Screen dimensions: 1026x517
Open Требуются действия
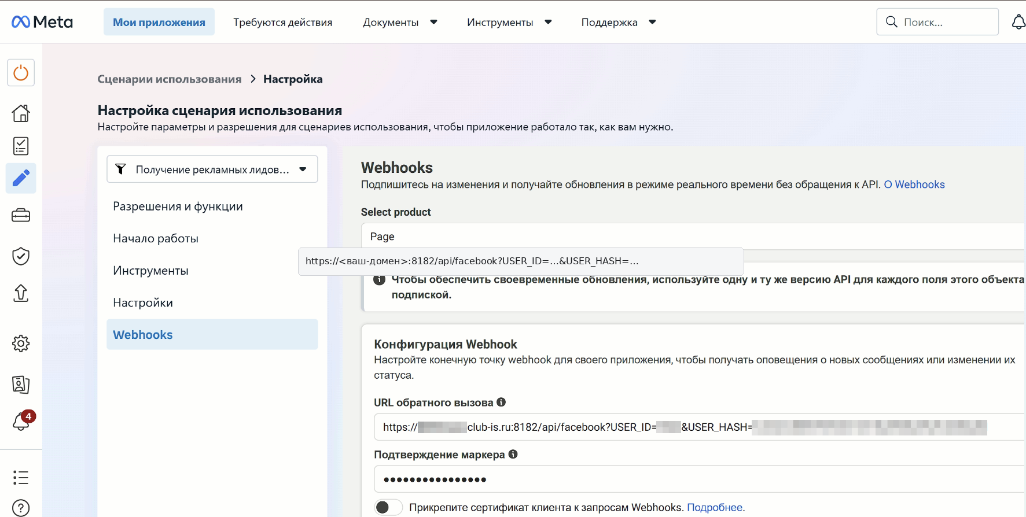[x=283, y=22]
